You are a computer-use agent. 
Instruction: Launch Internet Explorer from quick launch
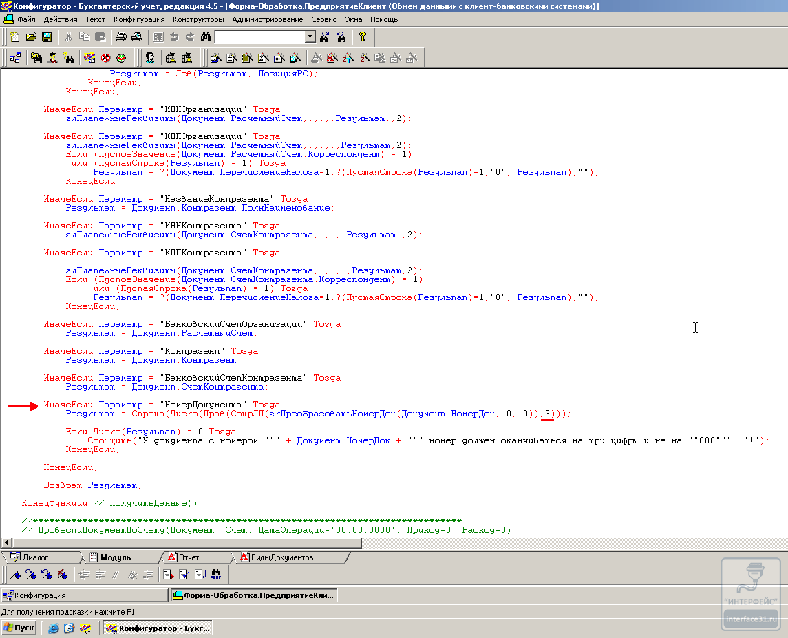click(x=53, y=628)
